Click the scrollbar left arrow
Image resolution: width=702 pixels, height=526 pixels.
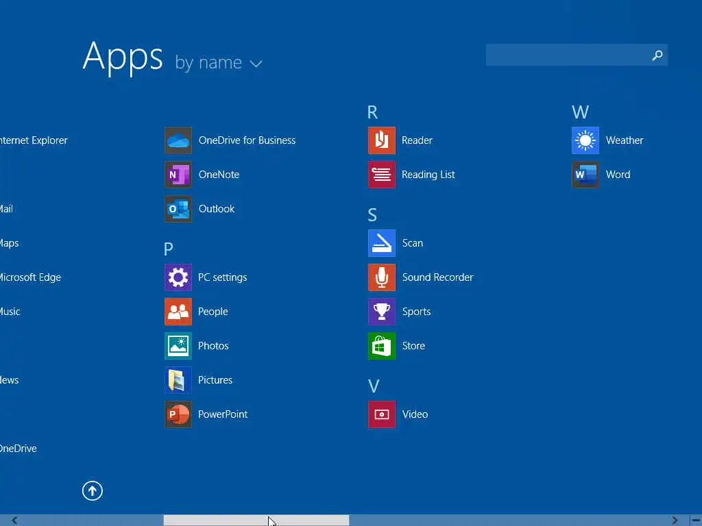(15, 521)
